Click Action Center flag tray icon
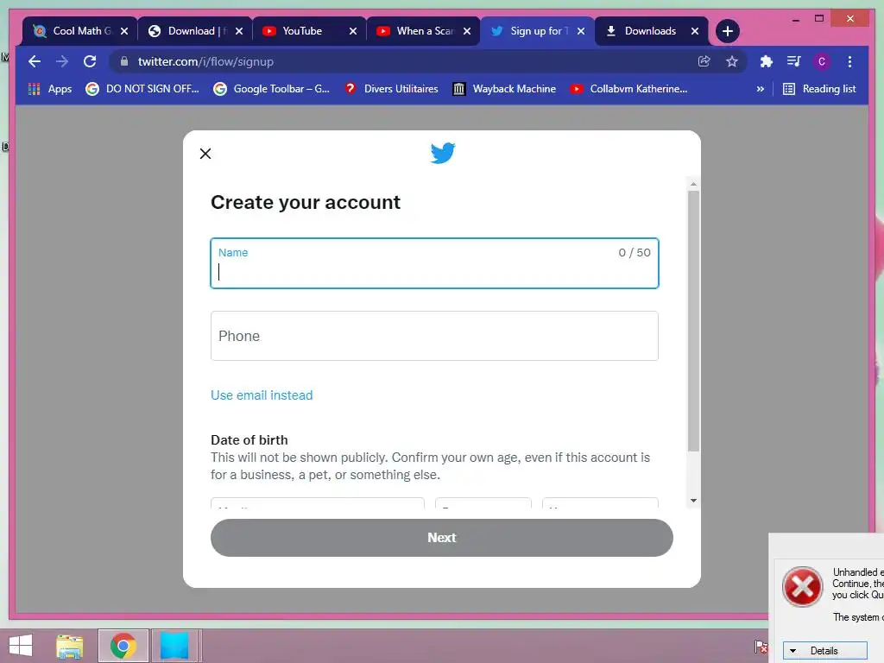Viewport: 884px width, 663px height. (x=761, y=646)
